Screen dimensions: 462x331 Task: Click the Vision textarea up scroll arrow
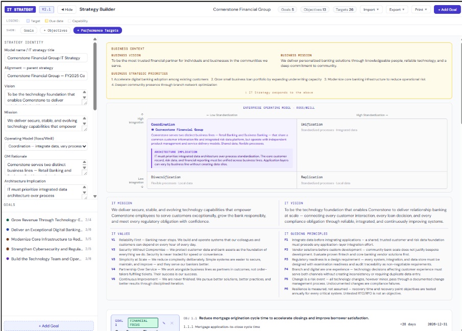(85, 92)
